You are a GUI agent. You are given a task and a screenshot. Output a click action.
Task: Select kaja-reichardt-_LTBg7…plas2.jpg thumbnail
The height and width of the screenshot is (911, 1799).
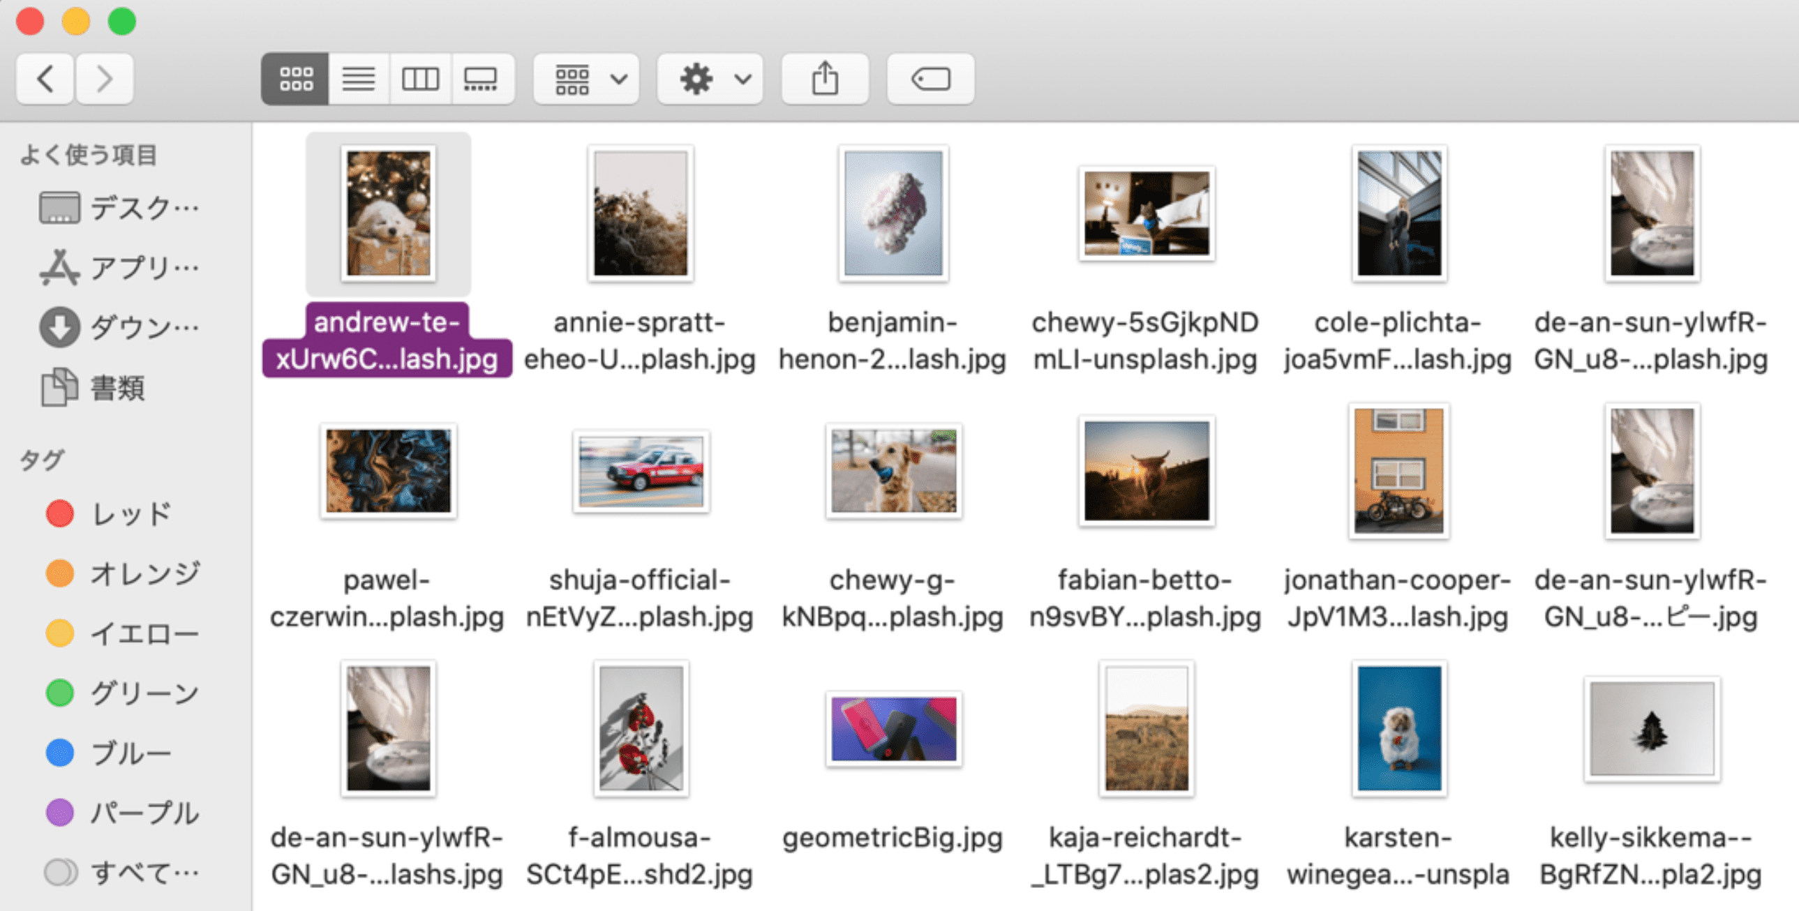click(1146, 729)
